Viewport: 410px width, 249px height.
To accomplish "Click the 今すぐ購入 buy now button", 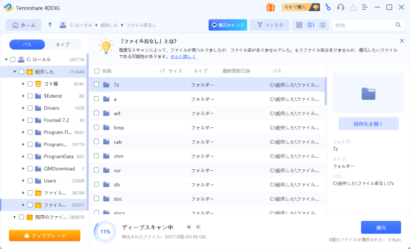I will pos(301,7).
